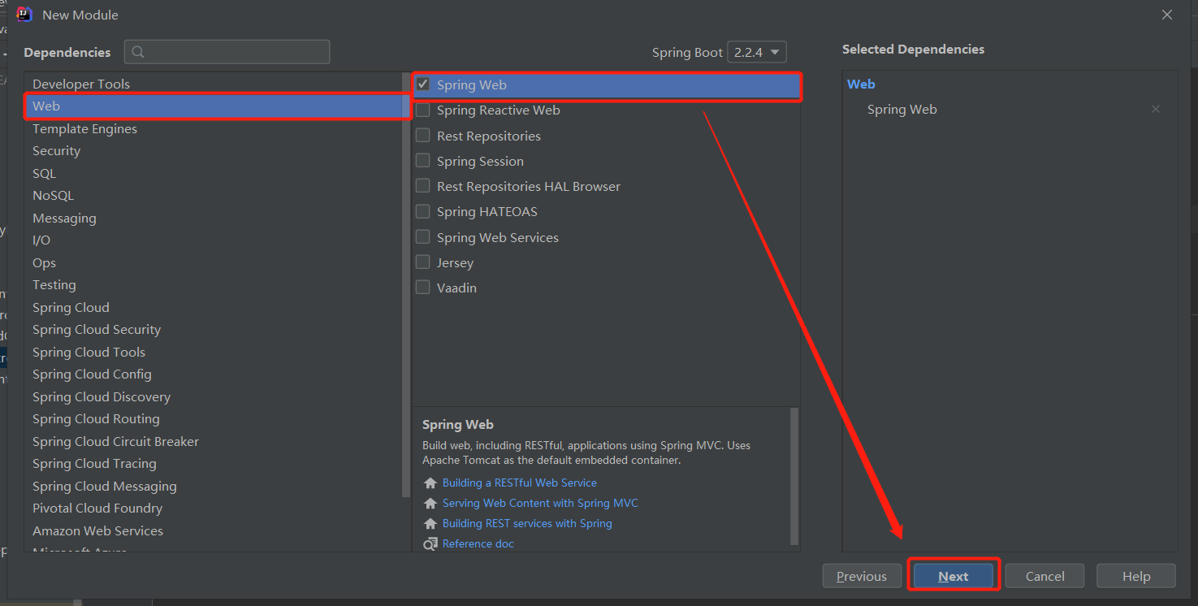This screenshot has width=1198, height=606.
Task: Click the Reference doc icon
Action: 430,543
